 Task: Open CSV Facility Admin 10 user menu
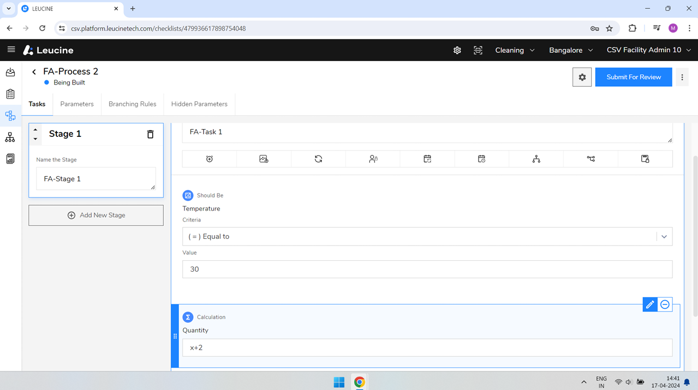tap(648, 50)
